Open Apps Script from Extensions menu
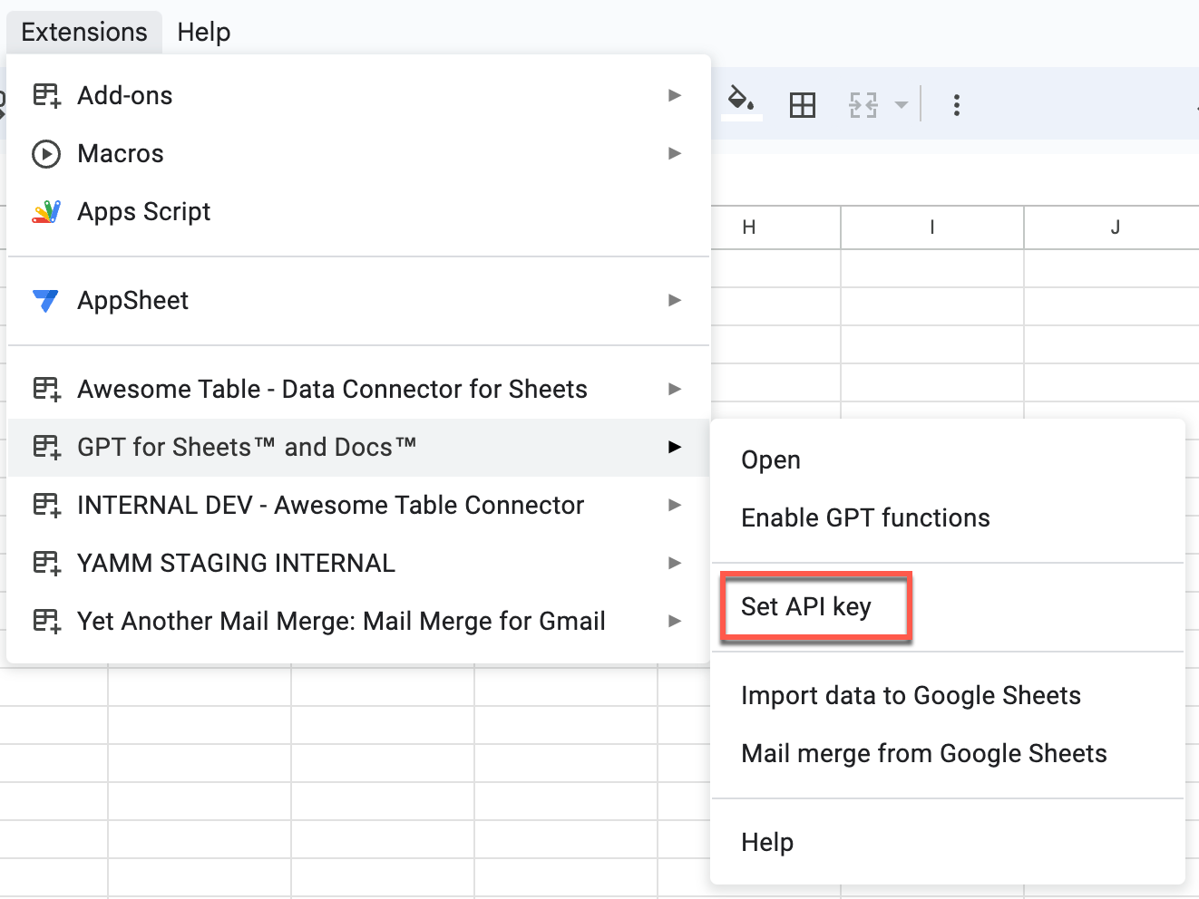This screenshot has width=1199, height=899. pyautogui.click(x=358, y=211)
